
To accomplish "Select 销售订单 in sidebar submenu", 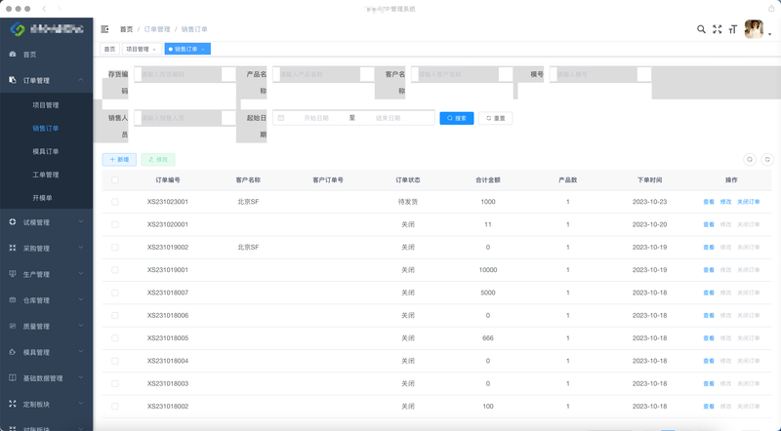I will pyautogui.click(x=46, y=129).
